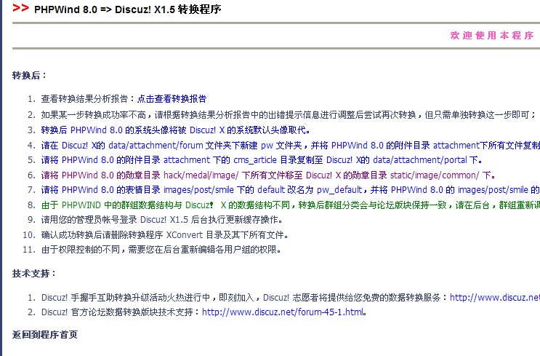Screen dimensions: 540x356
Task: Click the line 请用您的管理员帐号登录 Discuz! X1.5
Action: pos(162,220)
